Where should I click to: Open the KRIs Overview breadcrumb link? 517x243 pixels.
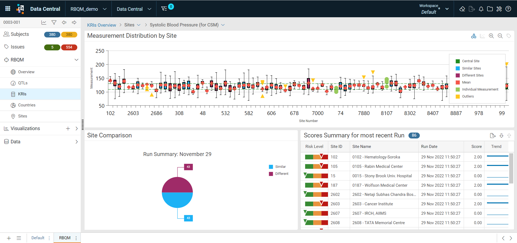pos(102,25)
